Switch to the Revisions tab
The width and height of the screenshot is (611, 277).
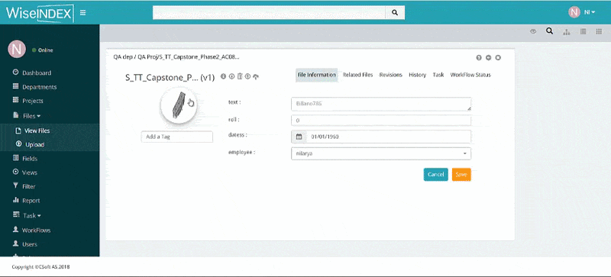(x=390, y=75)
